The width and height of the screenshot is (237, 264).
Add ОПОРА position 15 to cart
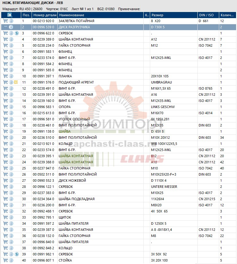(x=6, y=107)
